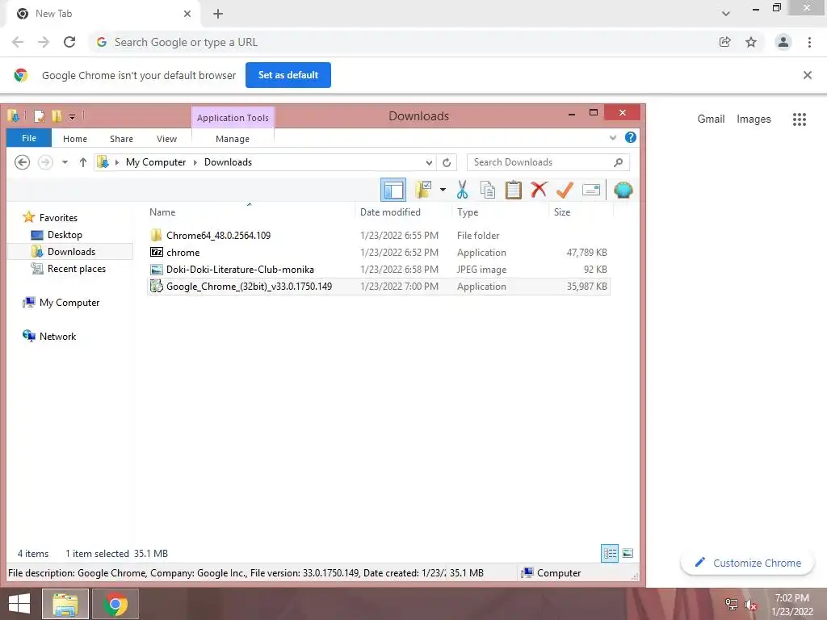Copy selected file using toolbar icon
This screenshot has width=827, height=620.
(487, 190)
